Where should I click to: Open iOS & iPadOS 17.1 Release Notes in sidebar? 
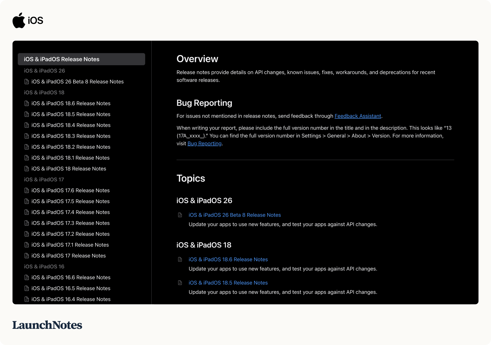point(70,245)
